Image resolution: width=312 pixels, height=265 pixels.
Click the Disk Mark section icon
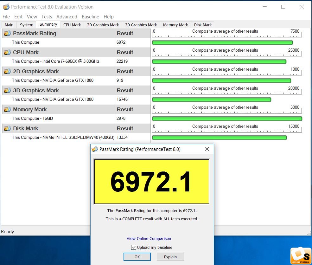[x=7, y=128]
